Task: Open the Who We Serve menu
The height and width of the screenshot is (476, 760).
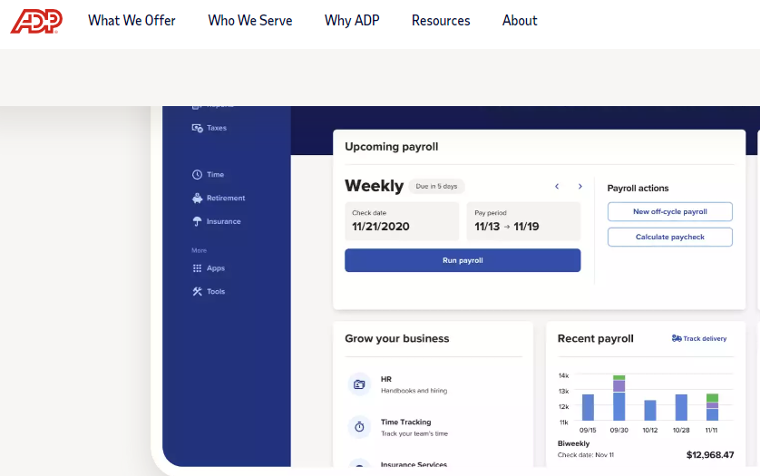Action: (x=250, y=21)
